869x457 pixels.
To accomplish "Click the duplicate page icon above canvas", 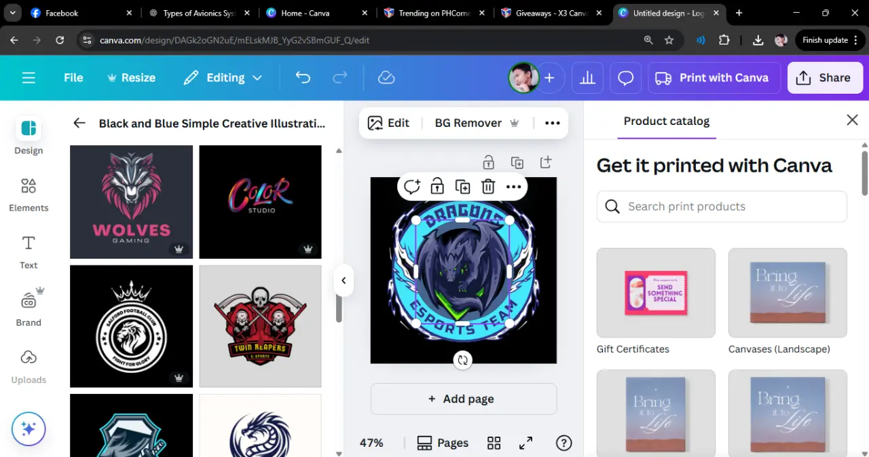I will pos(517,162).
